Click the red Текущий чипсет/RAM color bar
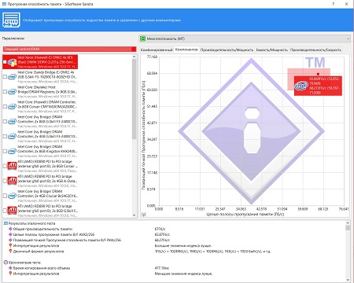Viewport: 354px width, 283px height. point(69,49)
